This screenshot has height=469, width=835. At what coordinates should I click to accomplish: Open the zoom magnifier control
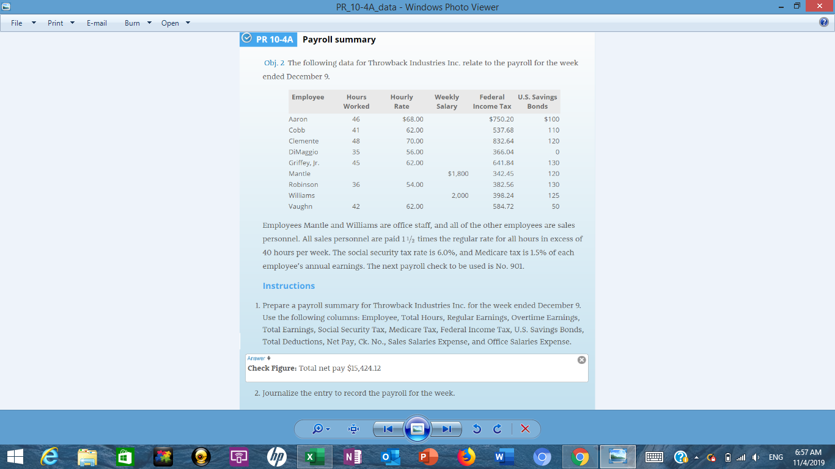[x=322, y=429]
